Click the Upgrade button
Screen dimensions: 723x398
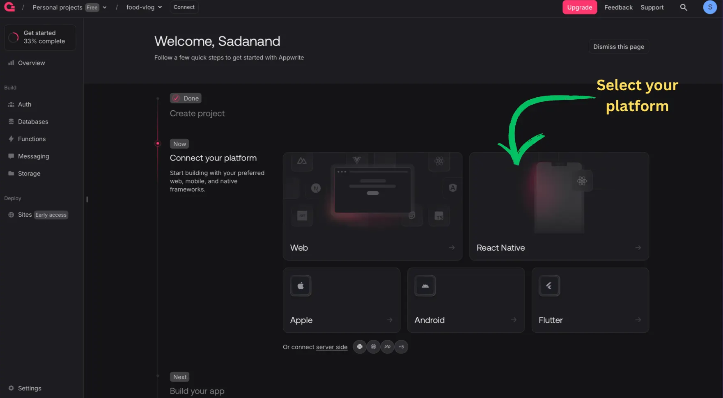(x=579, y=7)
